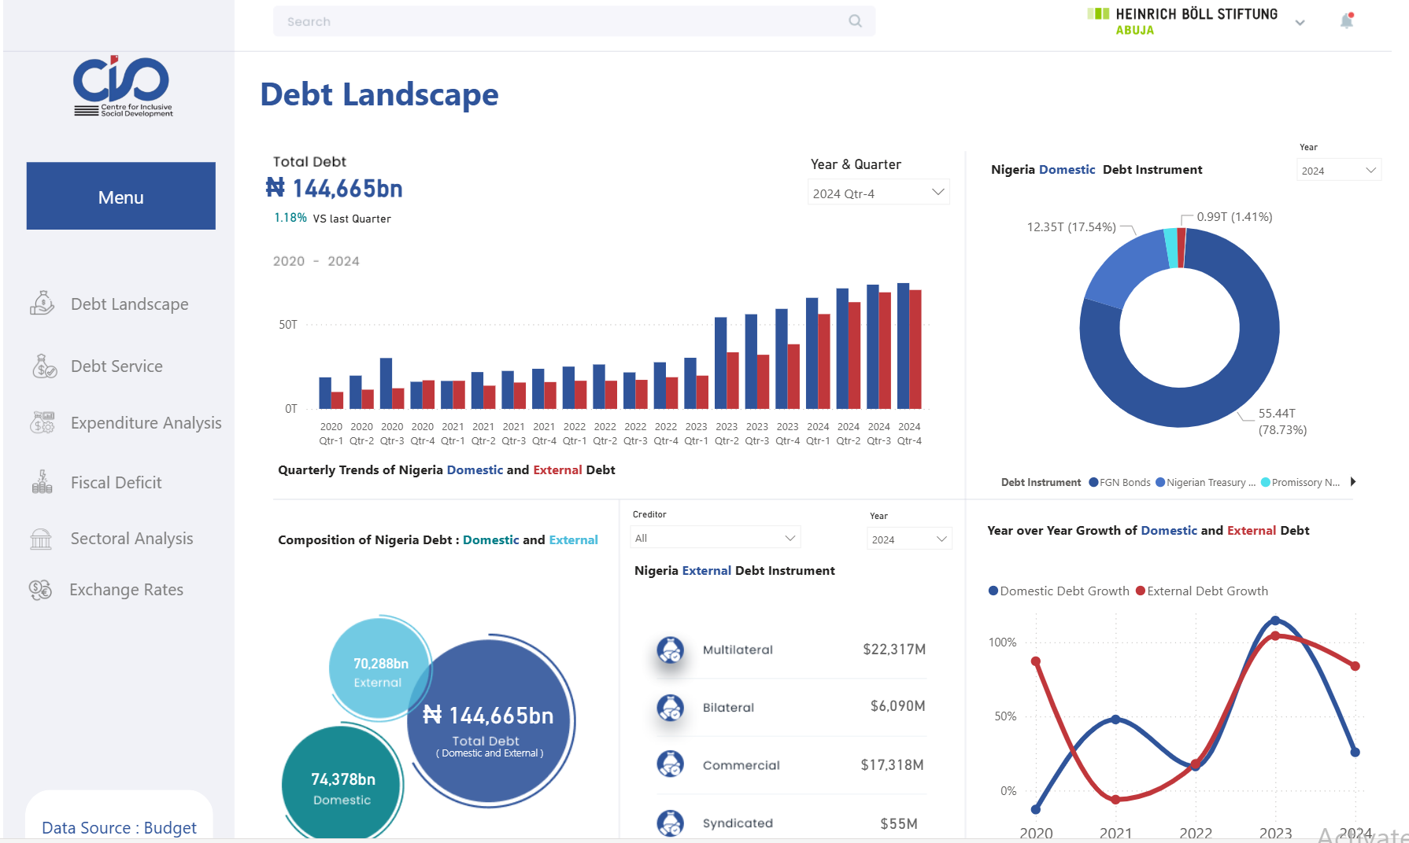Open the Year & Quarter dropdown
The height and width of the screenshot is (843, 1409).
pyautogui.click(x=878, y=191)
